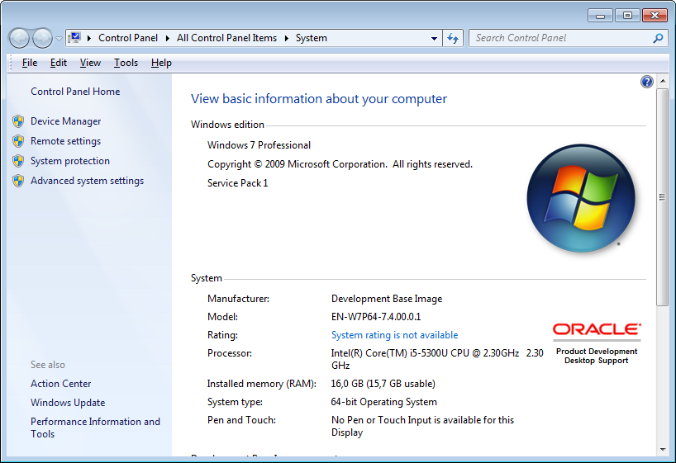Open the Windows Update link
Screen dimensions: 676x463
(x=68, y=403)
